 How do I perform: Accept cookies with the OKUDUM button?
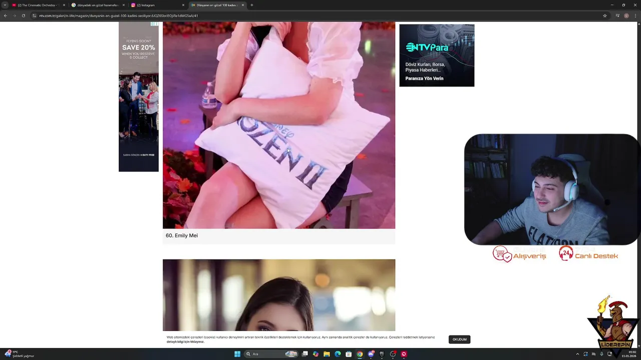click(x=459, y=339)
